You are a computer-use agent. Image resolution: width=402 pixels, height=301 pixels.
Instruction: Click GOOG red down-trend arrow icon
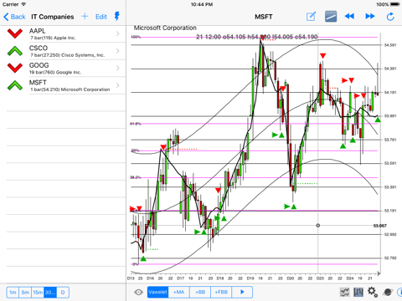click(x=15, y=68)
